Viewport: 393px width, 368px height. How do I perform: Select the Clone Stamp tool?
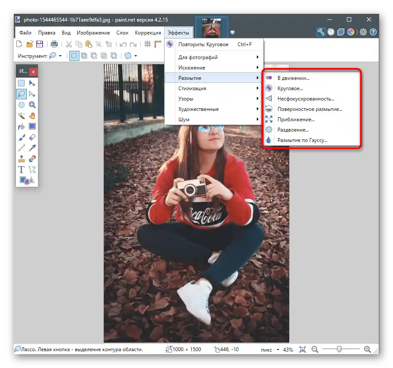[21, 159]
